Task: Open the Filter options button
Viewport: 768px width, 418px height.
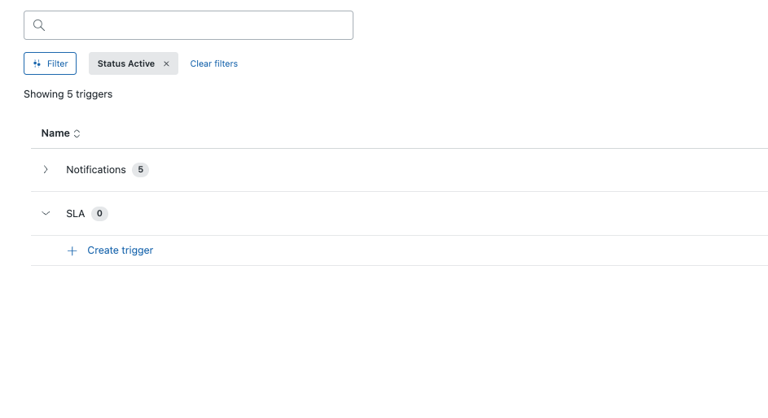Action: point(50,63)
